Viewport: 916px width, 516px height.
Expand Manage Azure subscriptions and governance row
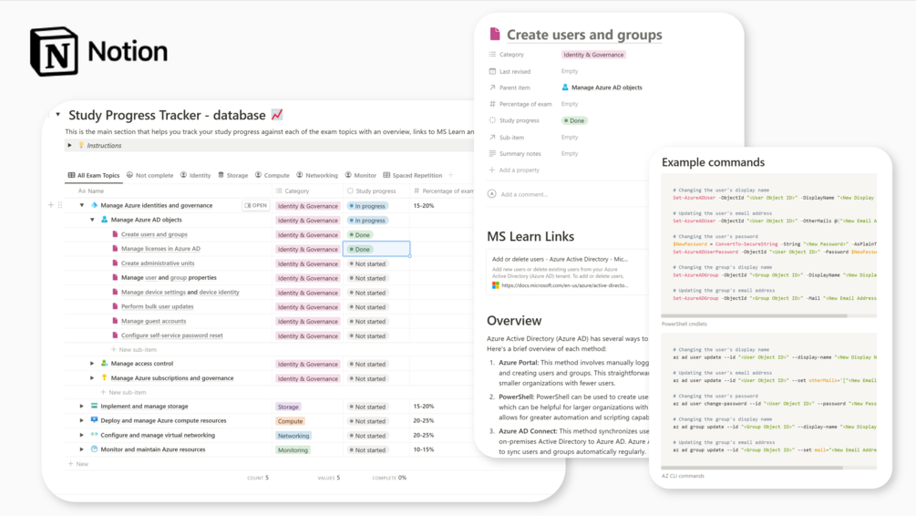tap(92, 378)
